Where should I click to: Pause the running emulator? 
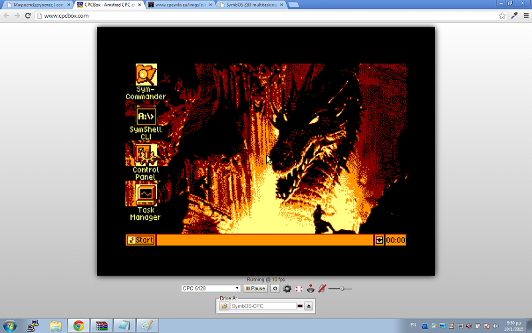255,288
